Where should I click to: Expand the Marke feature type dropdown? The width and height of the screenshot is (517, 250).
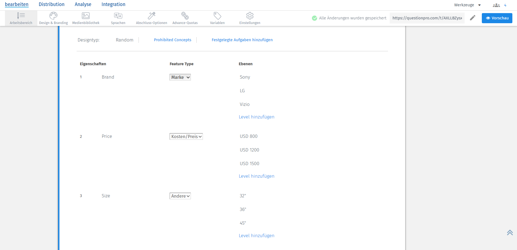pos(180,77)
